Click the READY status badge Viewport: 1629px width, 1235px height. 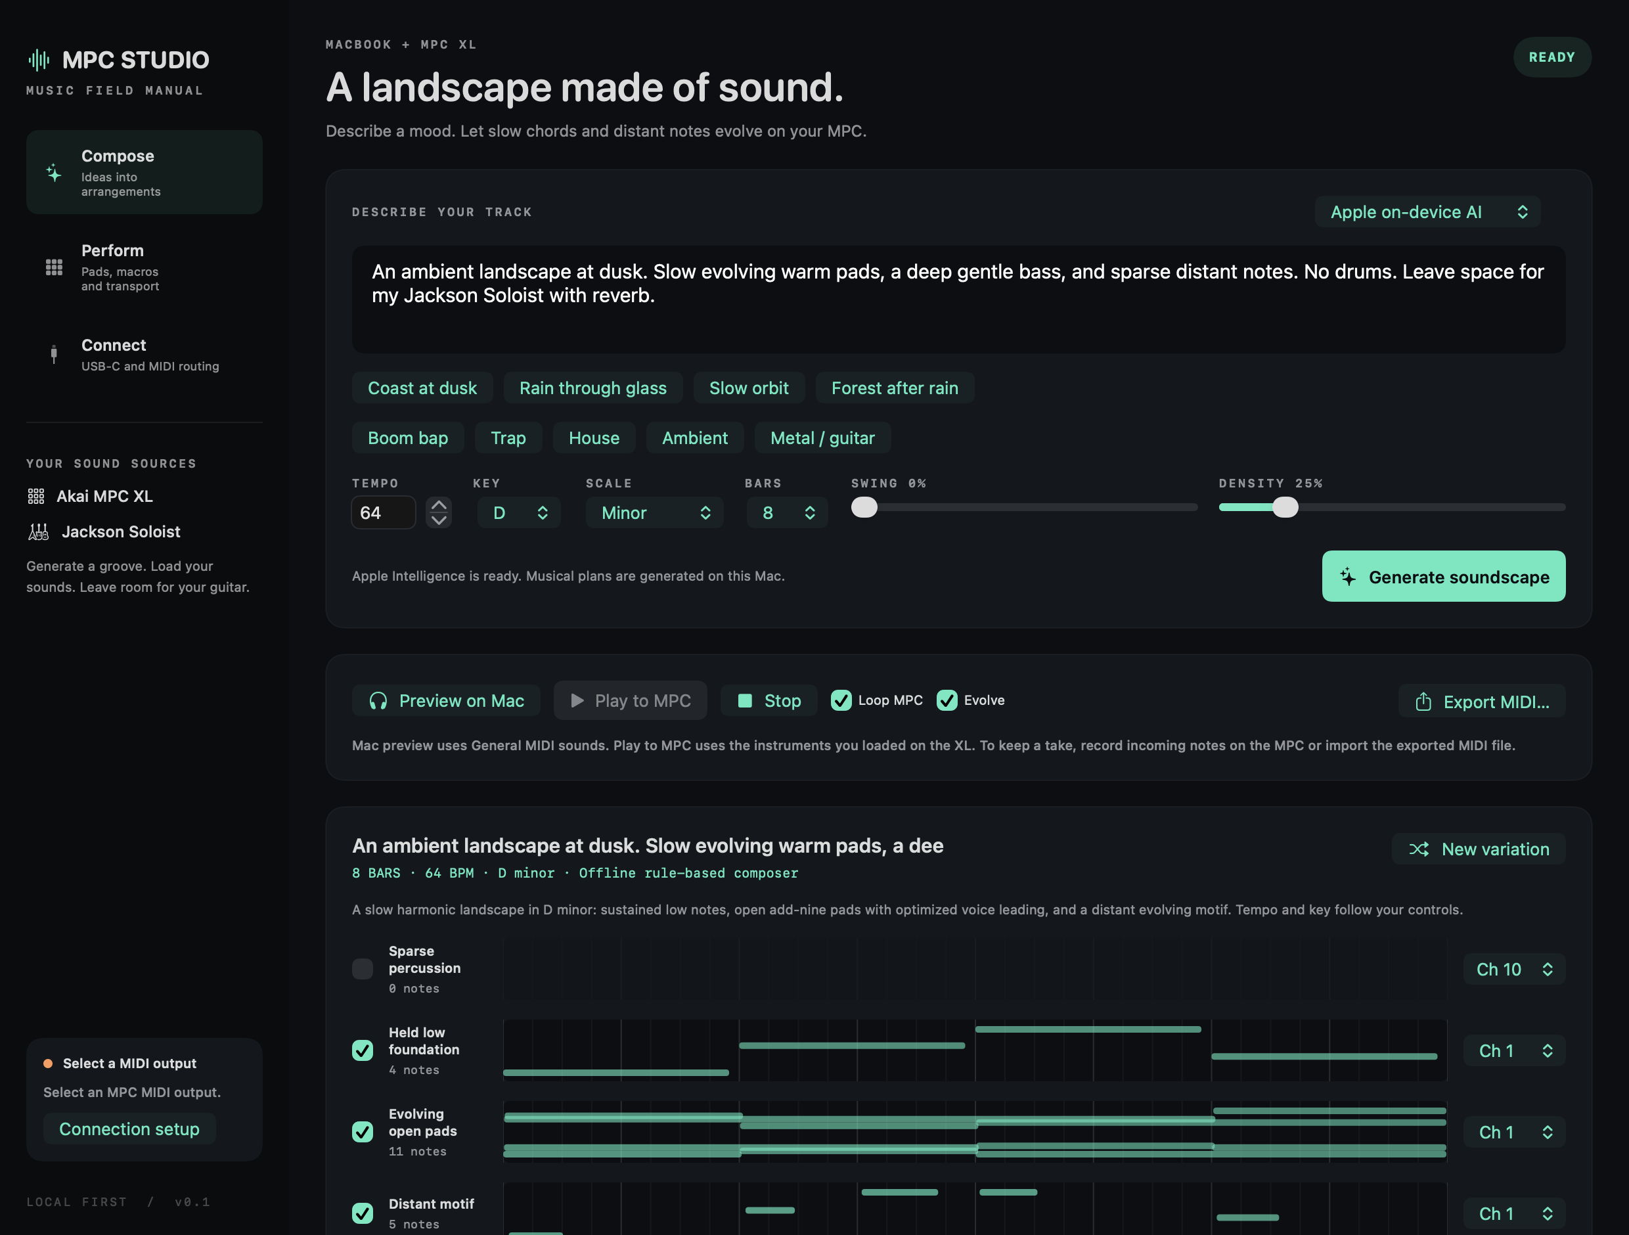[x=1551, y=57]
